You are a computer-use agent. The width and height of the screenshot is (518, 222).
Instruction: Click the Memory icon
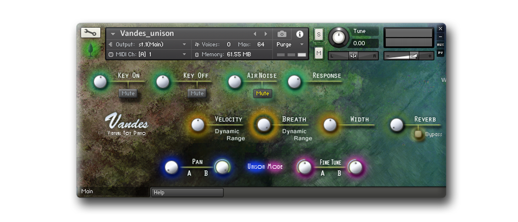[197, 55]
